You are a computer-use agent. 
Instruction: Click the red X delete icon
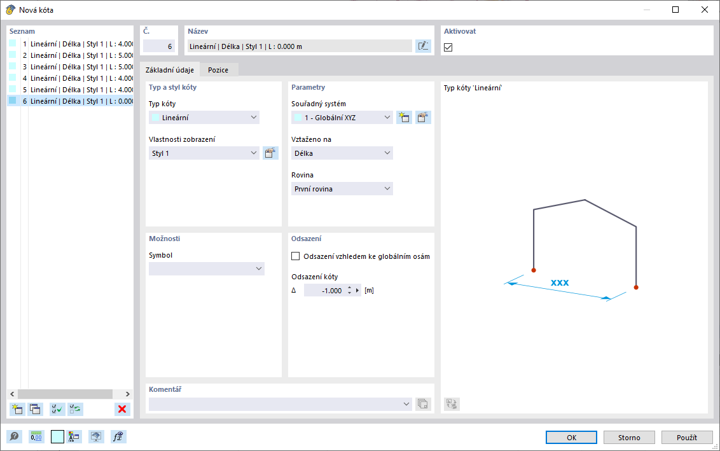122,409
